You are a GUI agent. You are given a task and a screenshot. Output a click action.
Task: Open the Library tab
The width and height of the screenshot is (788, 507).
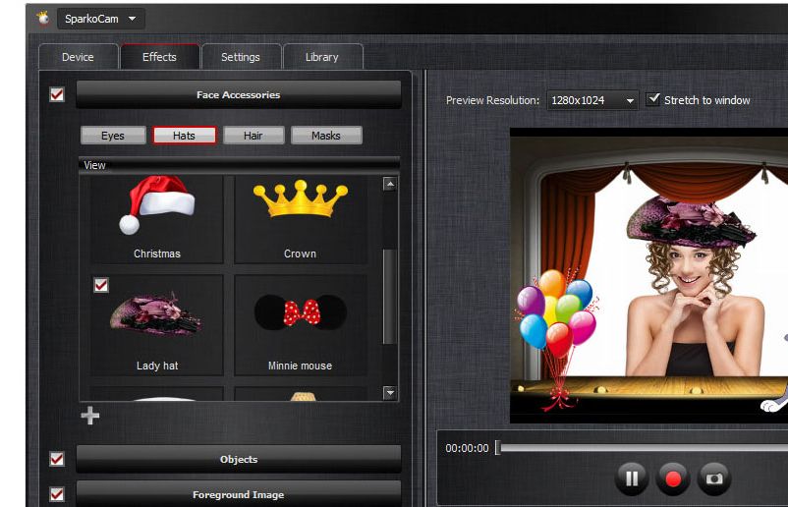322,57
